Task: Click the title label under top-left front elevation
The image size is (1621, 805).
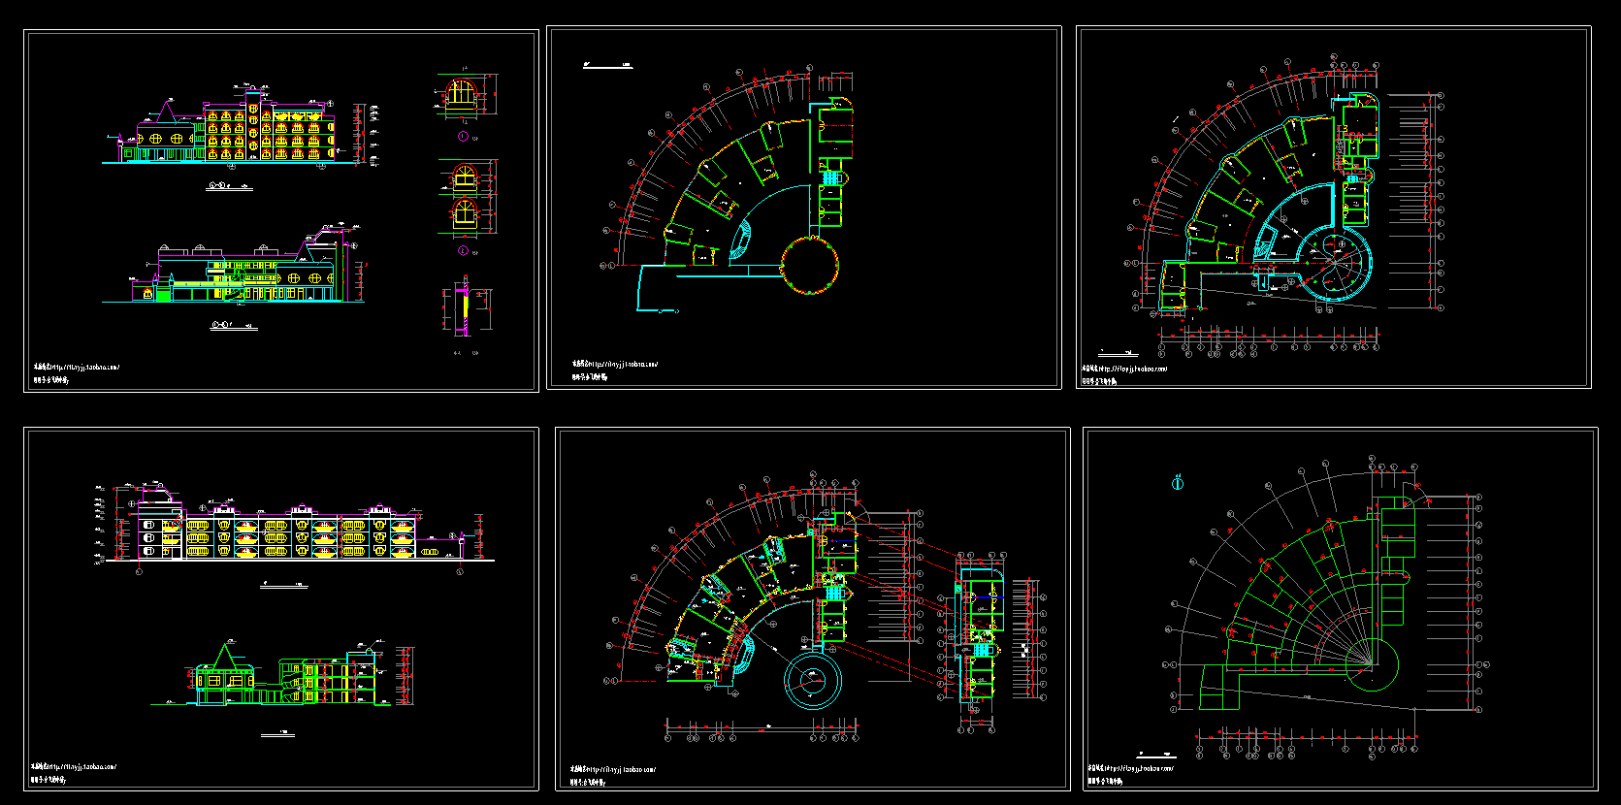Action: 231,186
